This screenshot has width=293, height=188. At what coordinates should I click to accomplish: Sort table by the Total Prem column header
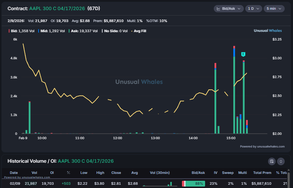coord(262,173)
